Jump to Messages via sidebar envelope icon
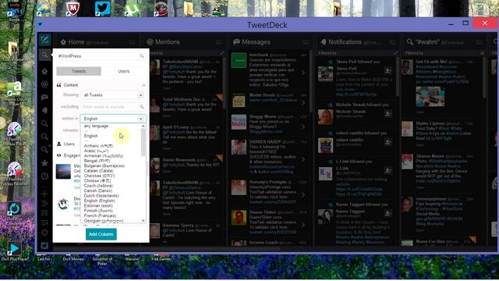The image size is (499, 281). (44, 97)
